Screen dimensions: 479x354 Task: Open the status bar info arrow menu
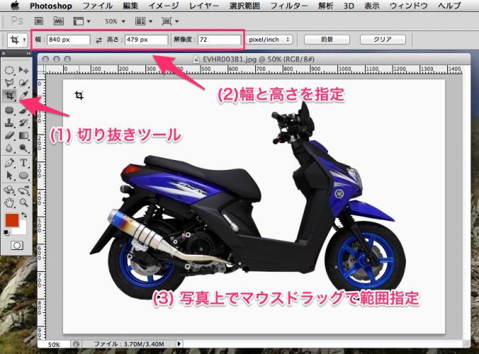point(179,344)
